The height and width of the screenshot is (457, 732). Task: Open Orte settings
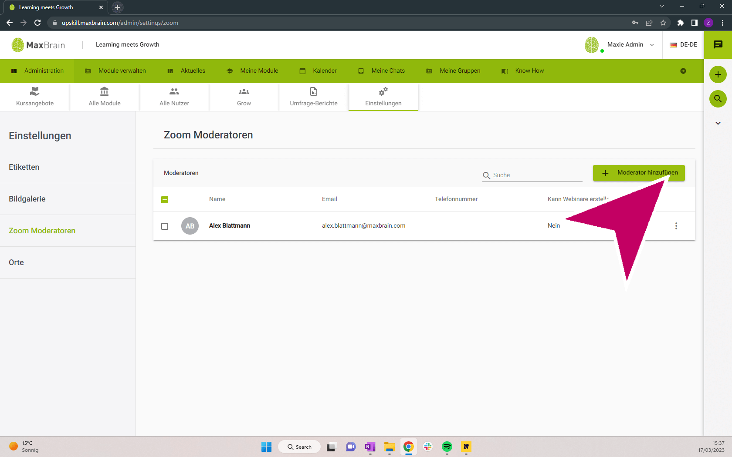[x=68, y=262]
